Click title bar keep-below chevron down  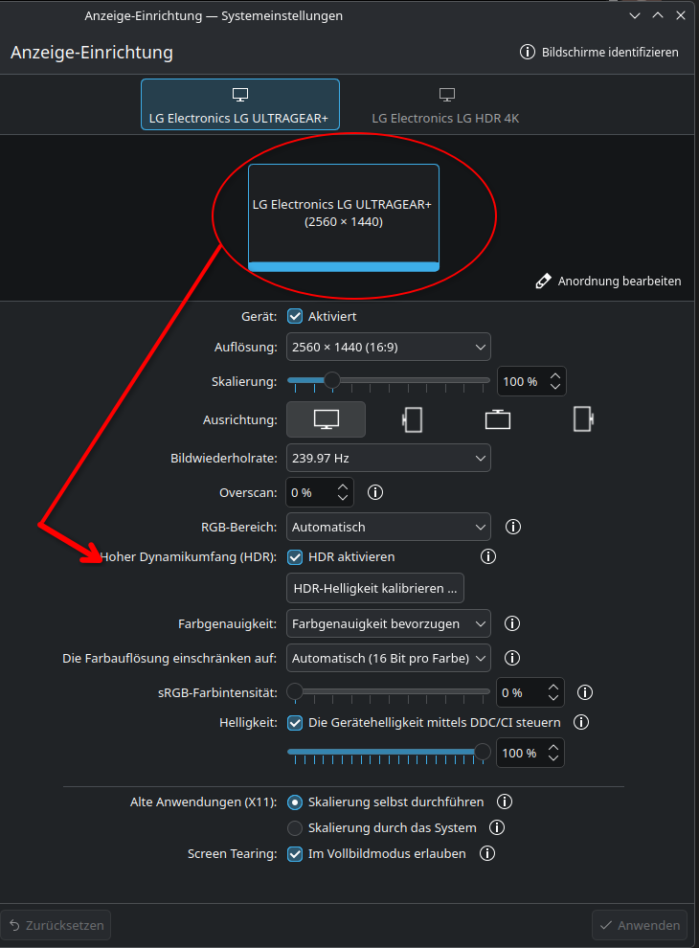[x=634, y=15]
